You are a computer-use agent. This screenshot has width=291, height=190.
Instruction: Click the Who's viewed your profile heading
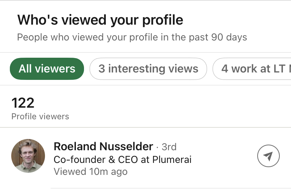(100, 20)
